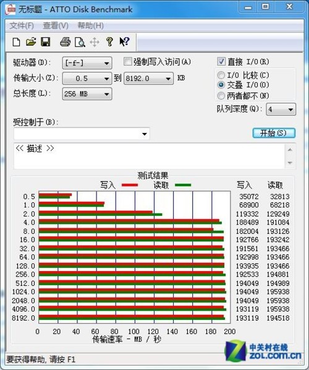
Task: Enable the 强制写入访问(A) checkbox
Action: click(127, 62)
